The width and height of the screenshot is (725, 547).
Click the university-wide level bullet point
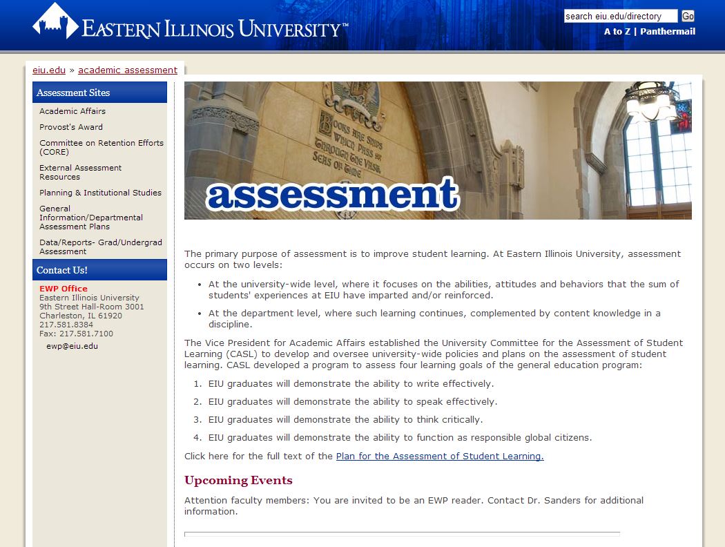[443, 289]
